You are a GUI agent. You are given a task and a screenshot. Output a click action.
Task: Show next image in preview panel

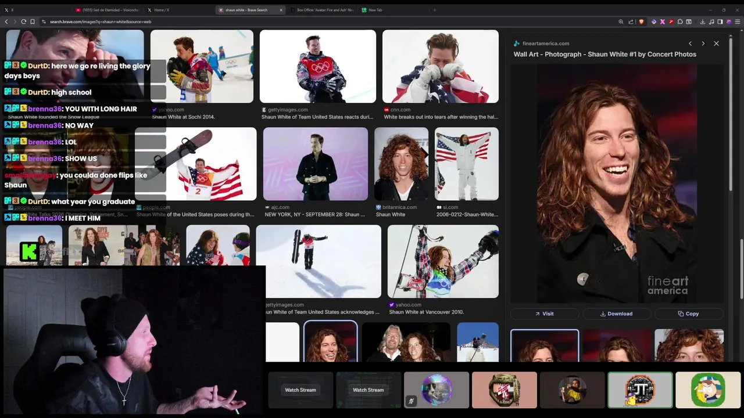[x=703, y=44]
